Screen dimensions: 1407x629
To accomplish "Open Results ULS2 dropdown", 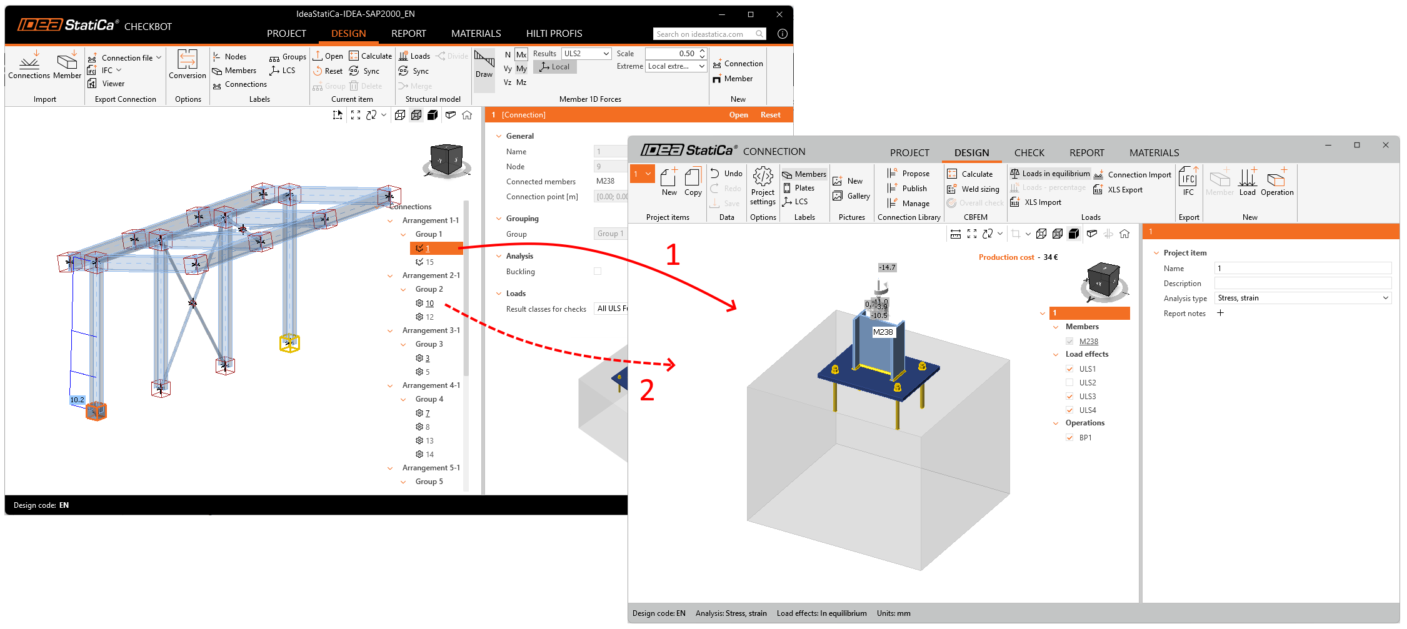I will coord(586,54).
